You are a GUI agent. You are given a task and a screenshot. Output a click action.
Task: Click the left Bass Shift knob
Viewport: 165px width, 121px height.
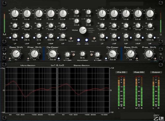point(16,54)
